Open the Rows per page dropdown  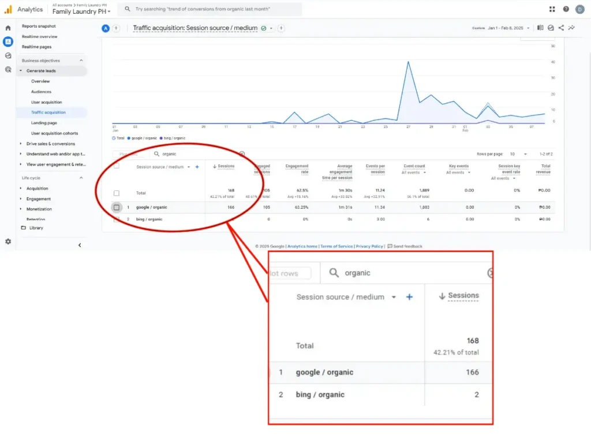pyautogui.click(x=518, y=154)
